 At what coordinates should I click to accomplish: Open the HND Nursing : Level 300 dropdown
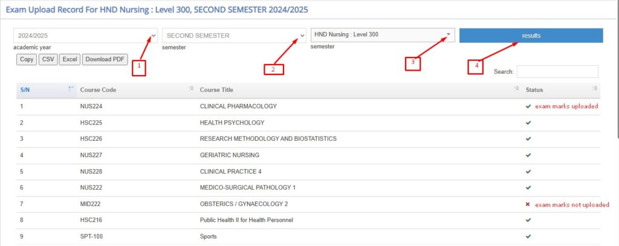click(382, 34)
